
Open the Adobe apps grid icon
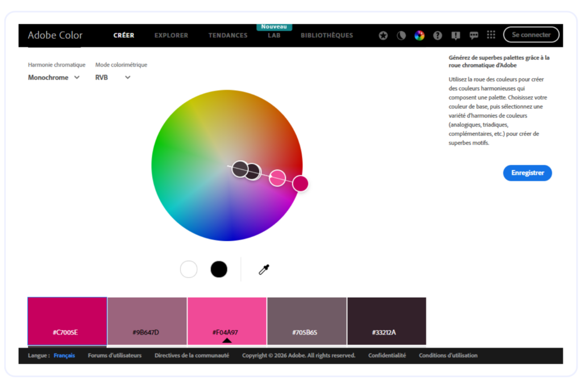point(491,35)
